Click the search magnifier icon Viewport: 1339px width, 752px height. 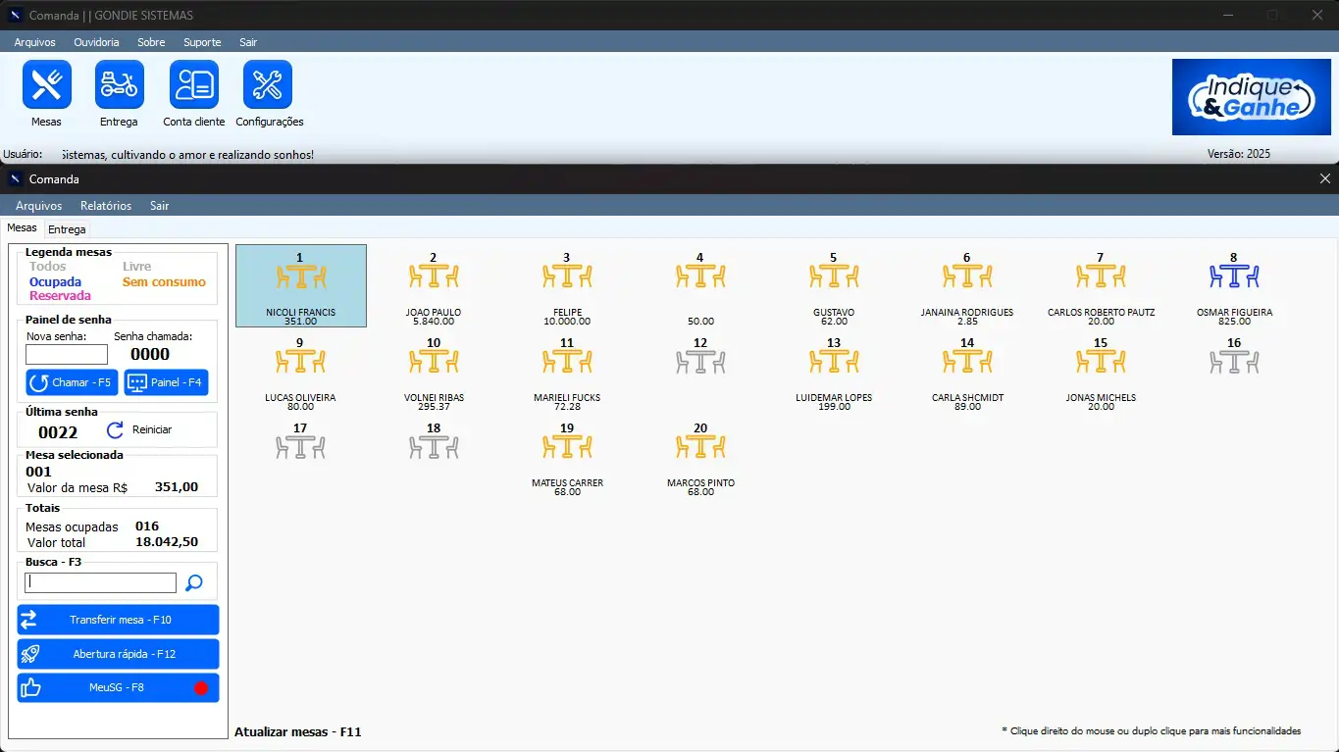(194, 583)
